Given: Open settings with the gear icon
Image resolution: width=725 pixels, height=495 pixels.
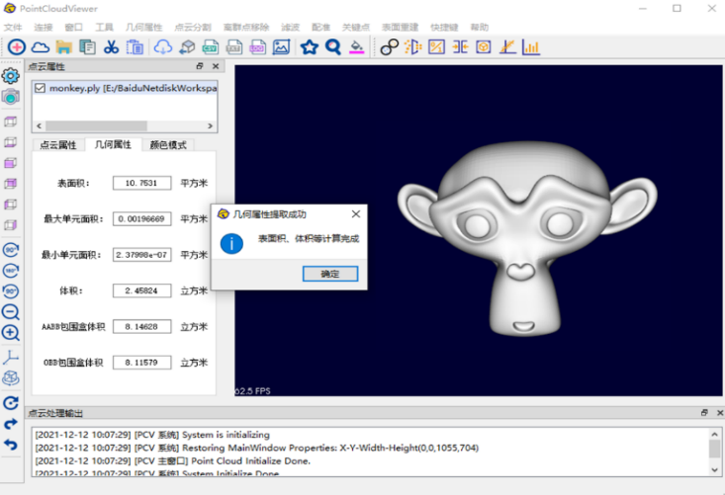Looking at the screenshot, I should 11,76.
